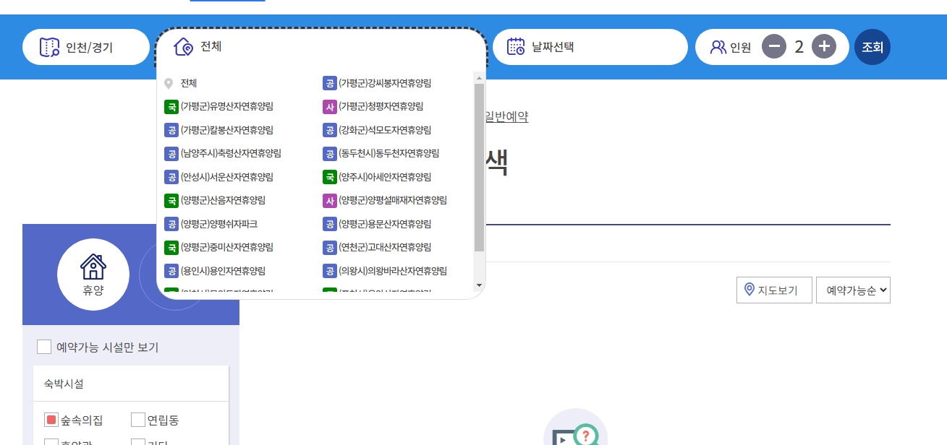Click the forest list scrollbar thumb
Viewport: 947px width, 445px height.
pyautogui.click(x=479, y=167)
